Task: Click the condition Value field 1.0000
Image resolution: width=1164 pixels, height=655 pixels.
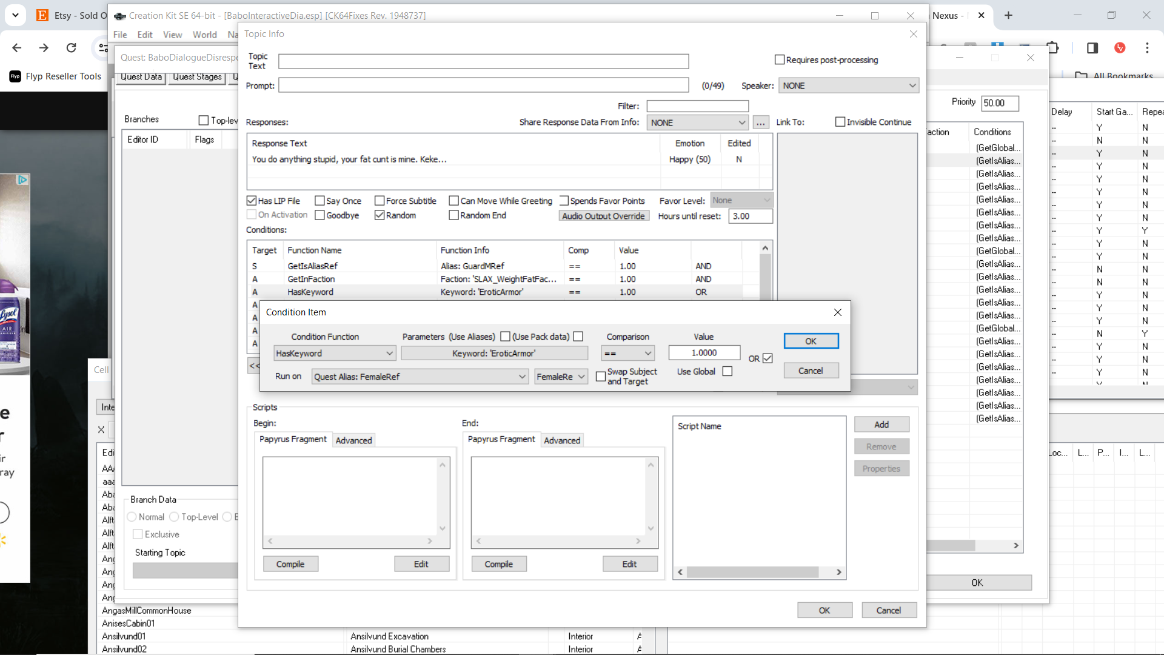Action: click(x=704, y=352)
